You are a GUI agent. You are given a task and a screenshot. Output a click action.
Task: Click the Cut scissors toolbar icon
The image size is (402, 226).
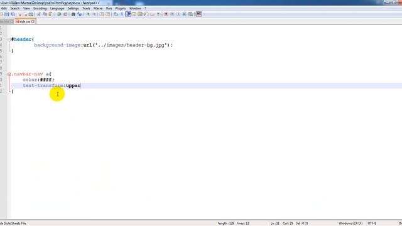tap(39, 14)
